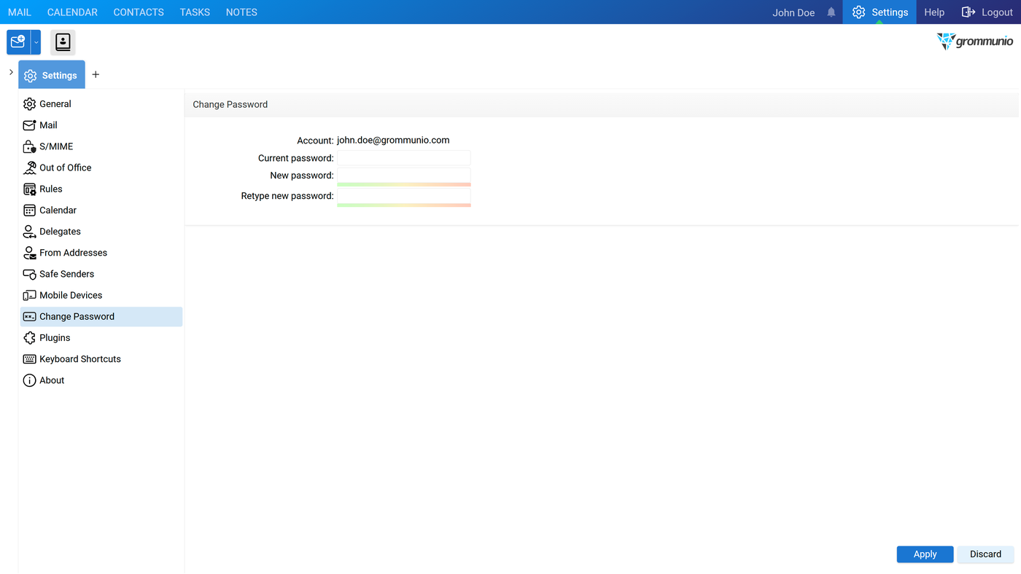Click the Plugins puzzle icon

point(29,338)
